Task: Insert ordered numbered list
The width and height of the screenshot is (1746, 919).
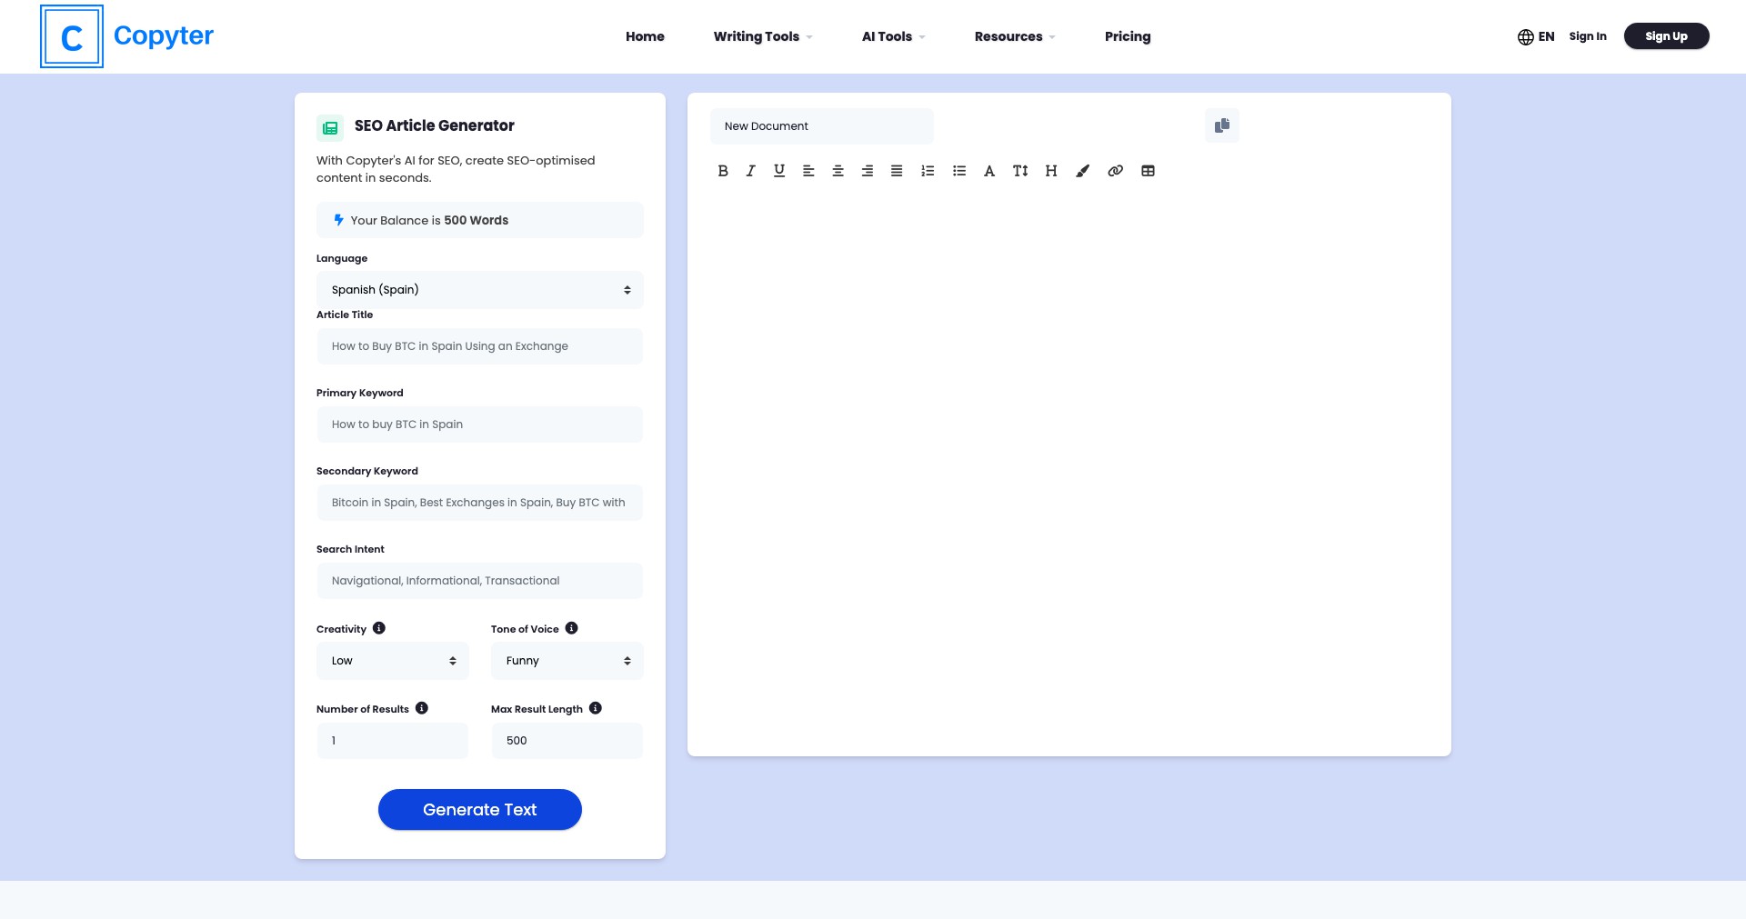Action: click(928, 171)
